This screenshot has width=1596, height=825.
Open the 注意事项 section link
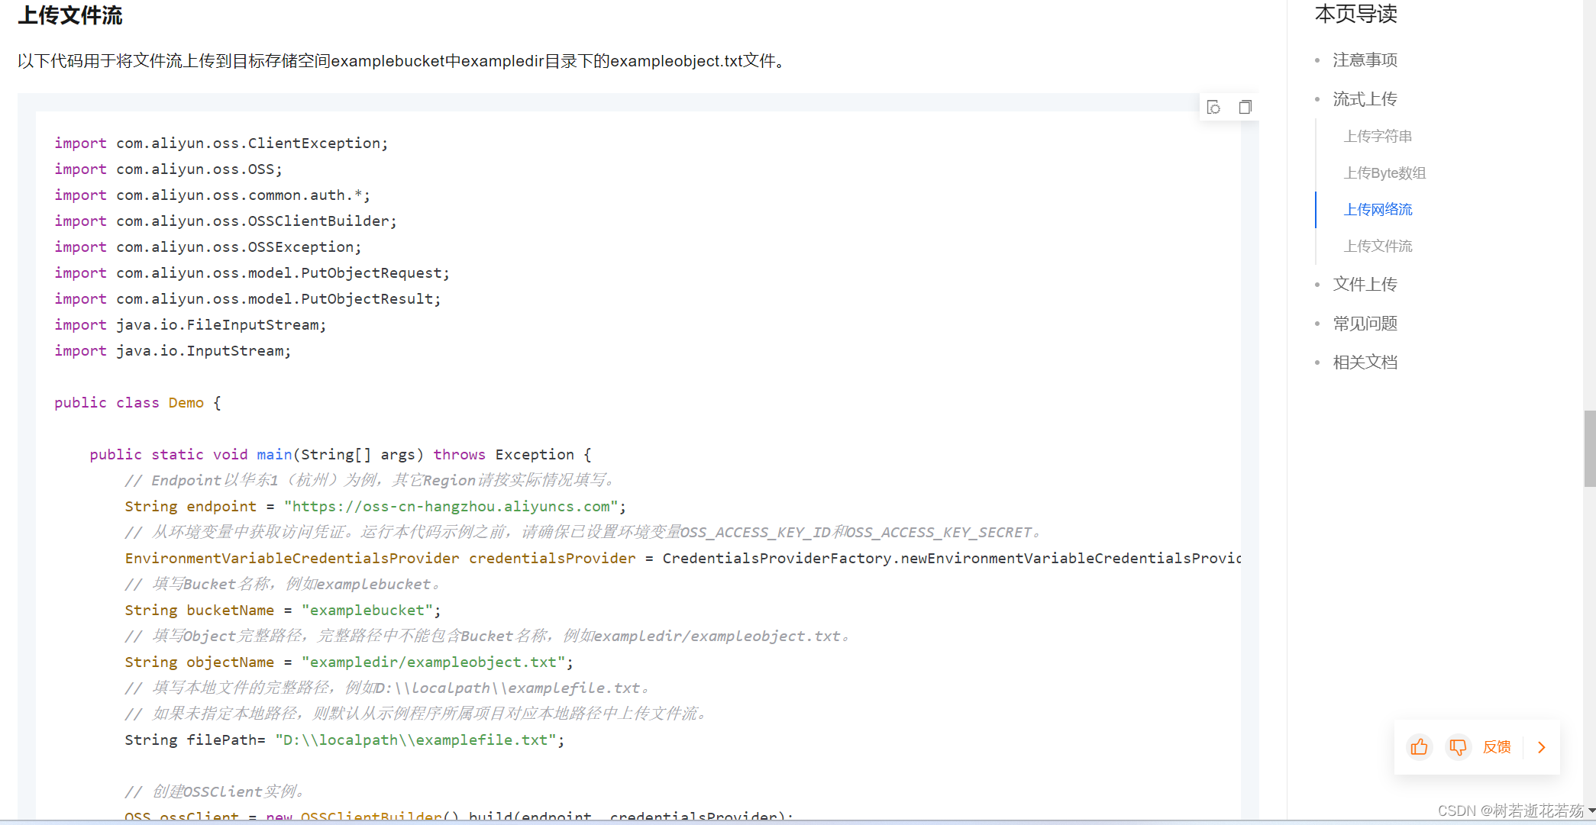click(x=1365, y=60)
